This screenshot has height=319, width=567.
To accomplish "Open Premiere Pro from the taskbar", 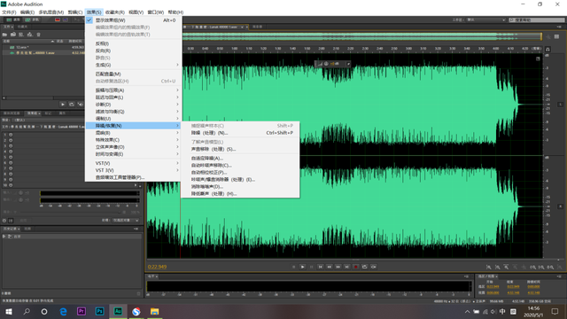I will 82,311.
